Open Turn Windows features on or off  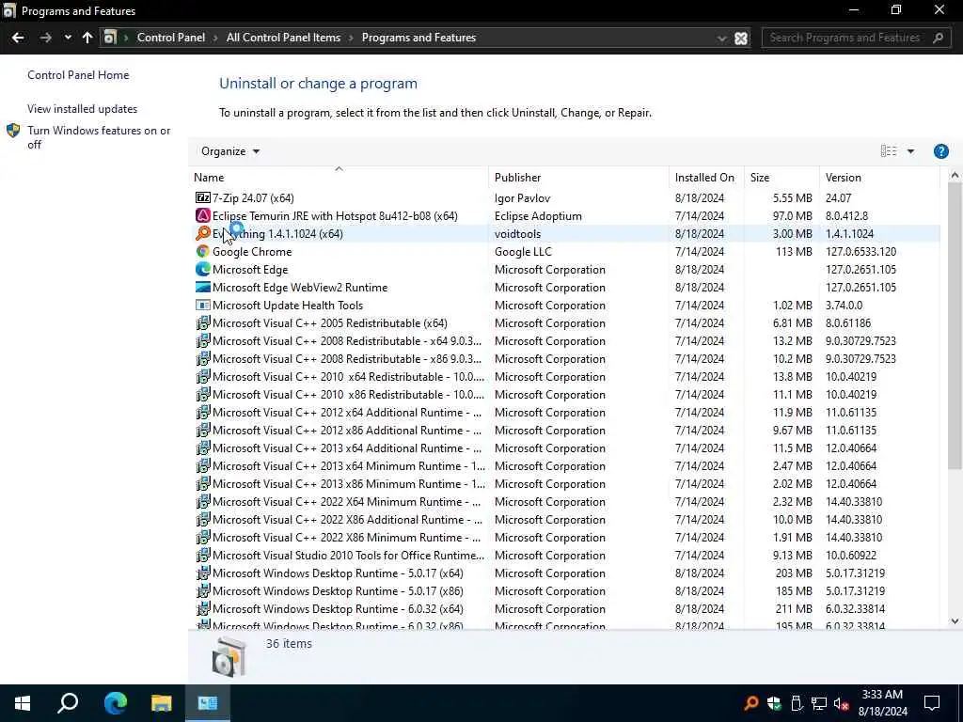(99, 137)
